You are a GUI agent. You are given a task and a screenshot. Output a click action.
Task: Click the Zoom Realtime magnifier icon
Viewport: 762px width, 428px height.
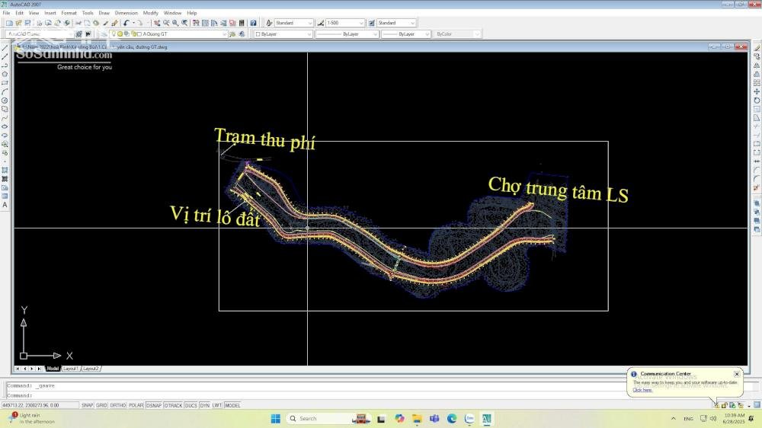coord(166,23)
